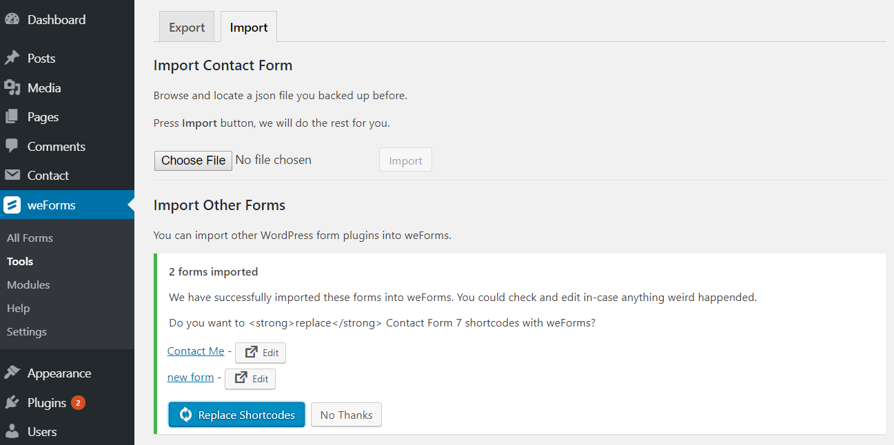Screen dimensions: 894x445
Task: Click the weForms logo icon
Action: click(12, 205)
